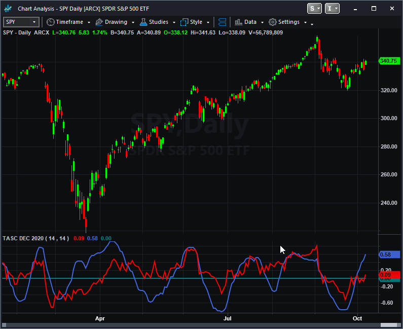Expand the Drawing dropdown arrow
Viewport: 403px width, 329px height.
(x=133, y=23)
